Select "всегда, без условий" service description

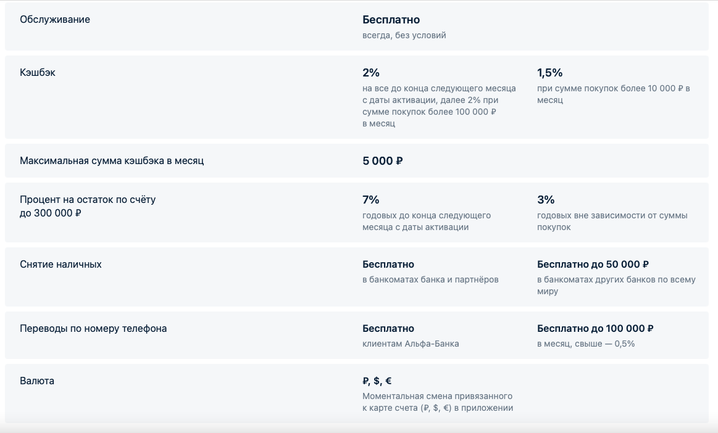[404, 35]
